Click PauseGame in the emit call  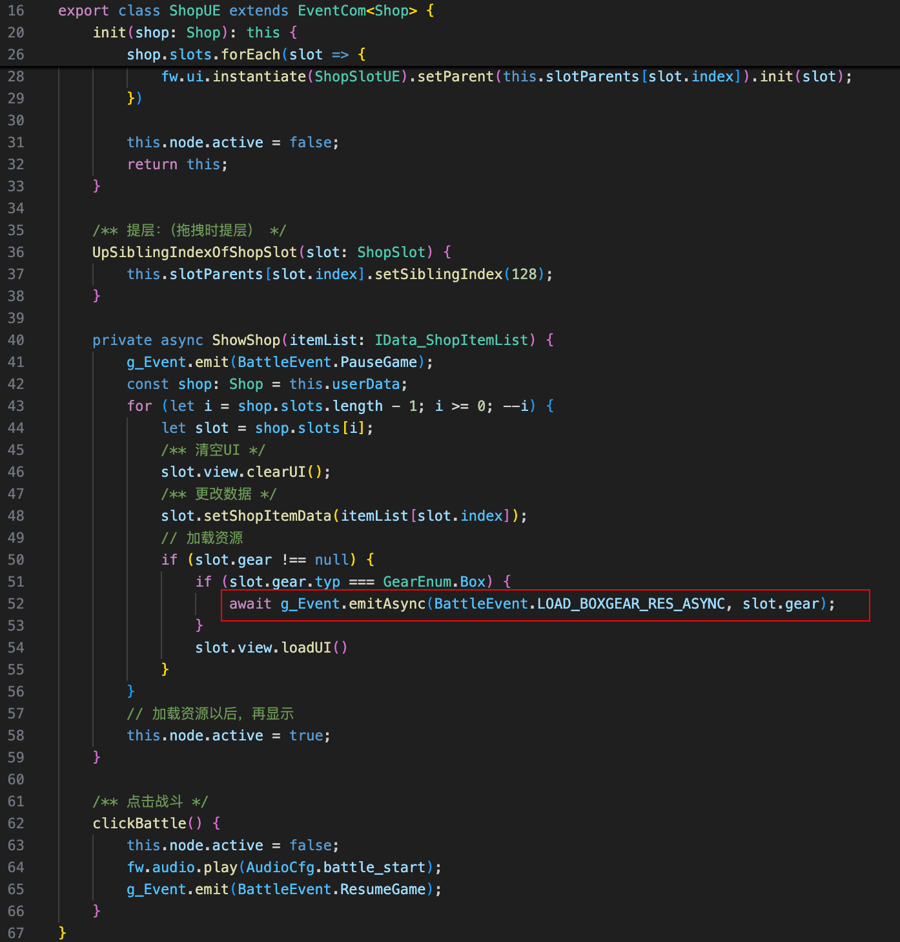click(x=379, y=362)
